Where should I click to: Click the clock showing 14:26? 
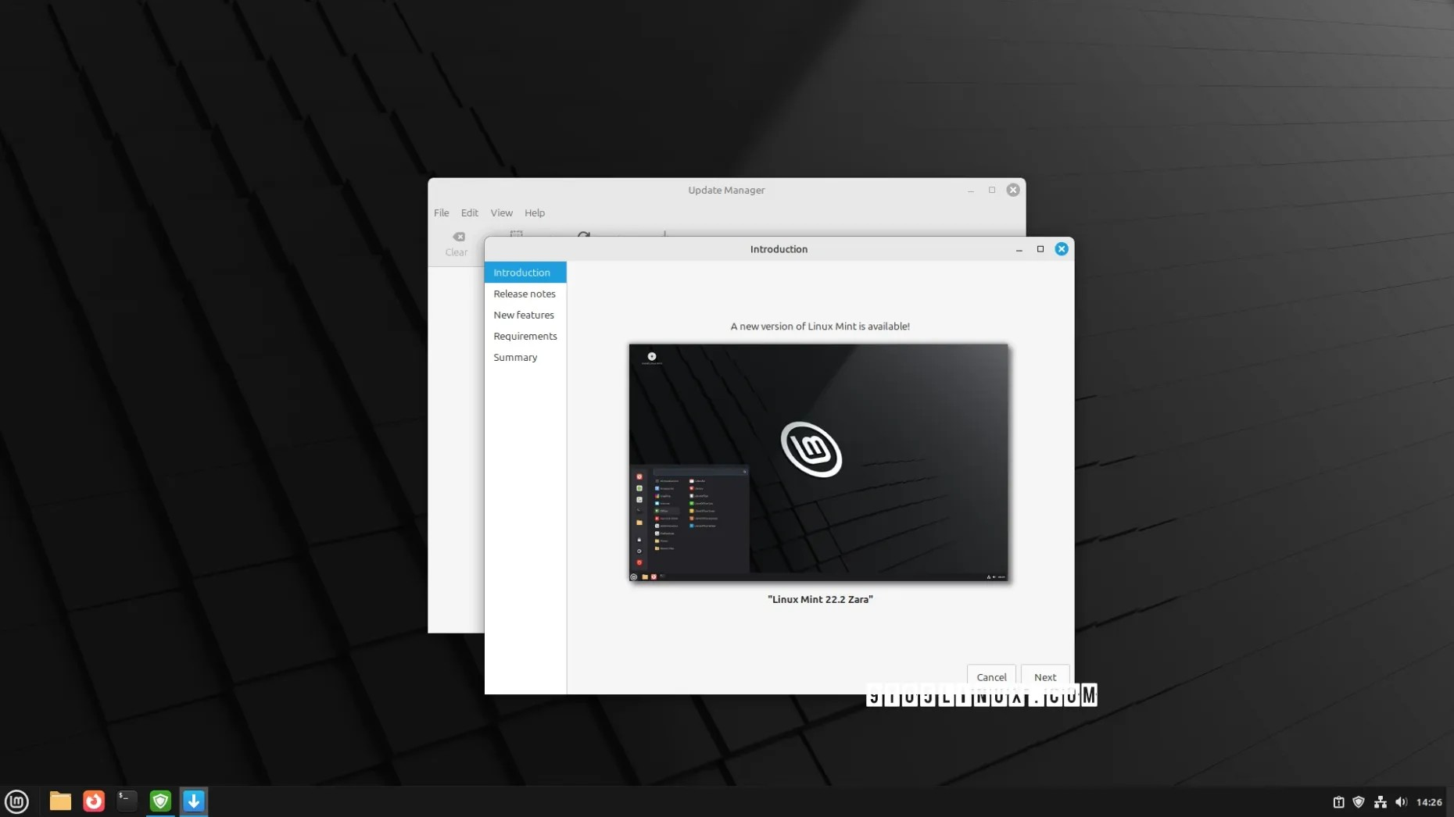[x=1432, y=801]
